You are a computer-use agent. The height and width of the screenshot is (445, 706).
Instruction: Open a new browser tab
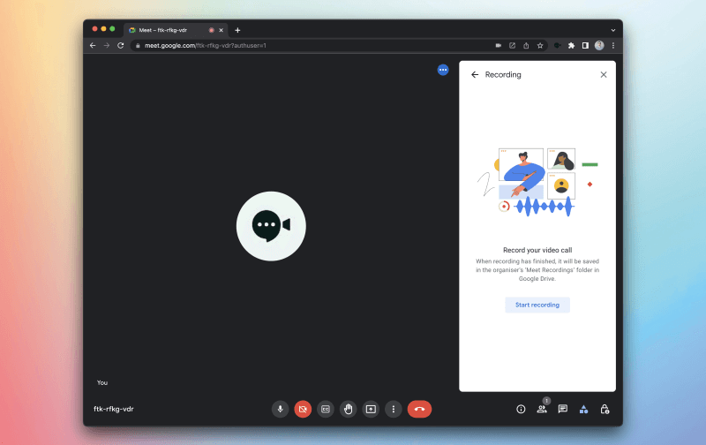[237, 30]
